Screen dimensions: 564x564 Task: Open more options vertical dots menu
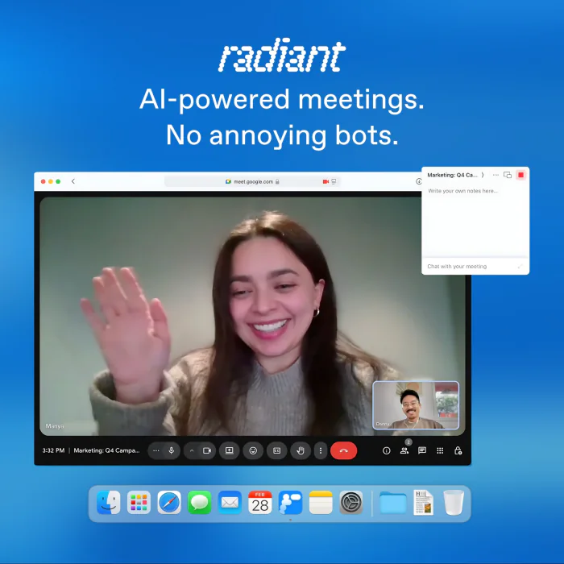[321, 450]
